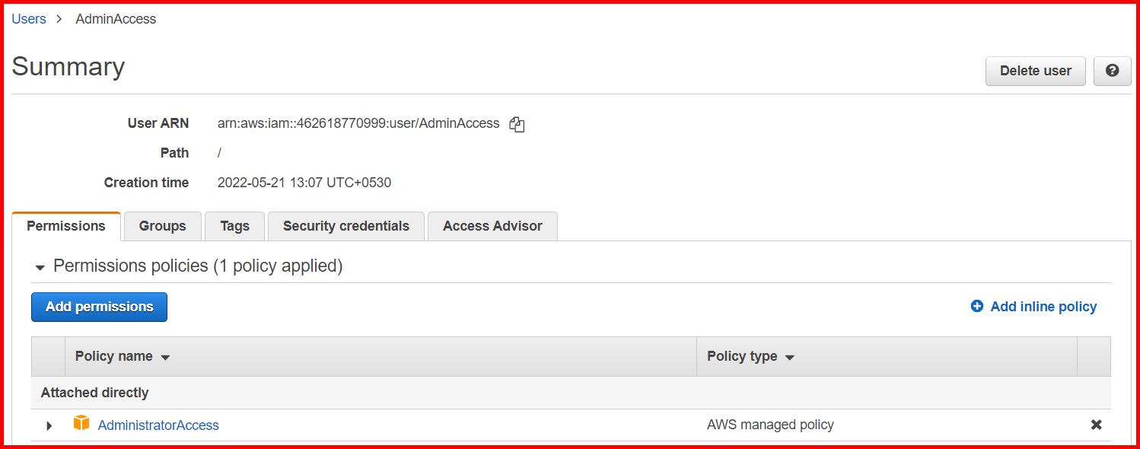Select the Attached directly row header
Viewport: 1140px width, 449px height.
point(94,393)
